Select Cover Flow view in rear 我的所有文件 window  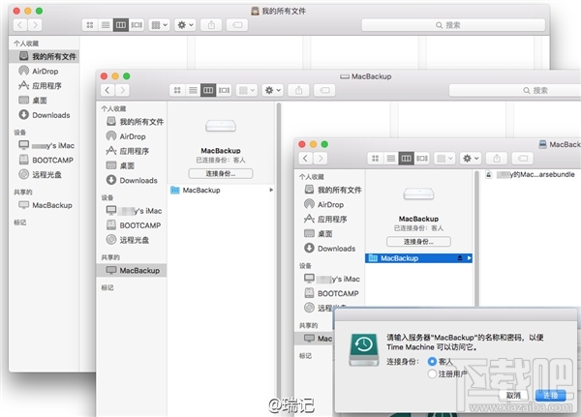click(137, 25)
